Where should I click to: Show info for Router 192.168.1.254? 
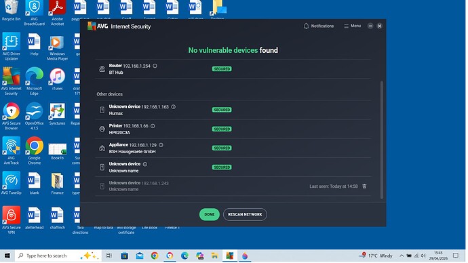(155, 66)
